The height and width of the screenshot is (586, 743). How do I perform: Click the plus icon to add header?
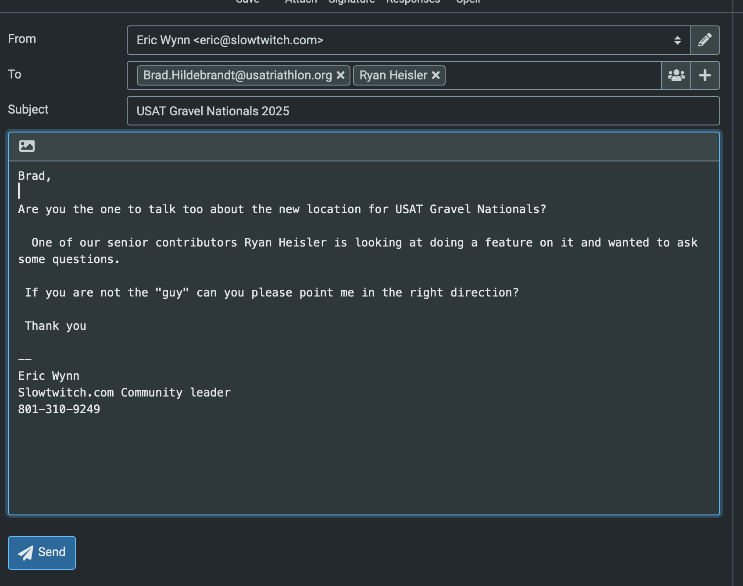click(705, 75)
